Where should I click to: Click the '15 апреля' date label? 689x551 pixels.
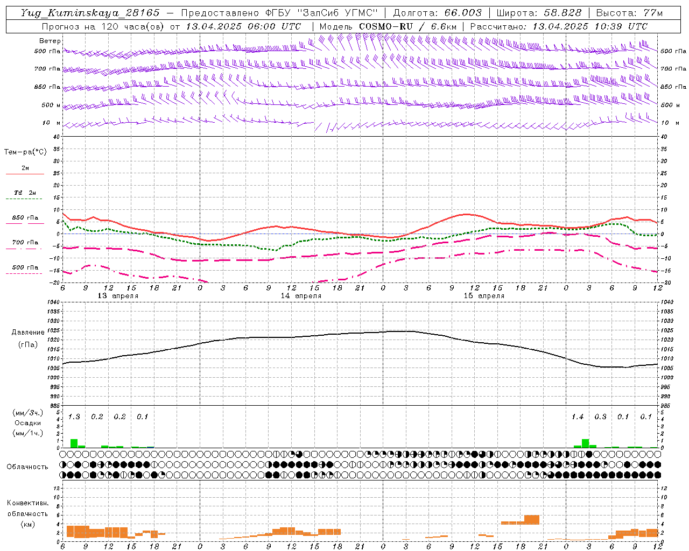pos(484,296)
